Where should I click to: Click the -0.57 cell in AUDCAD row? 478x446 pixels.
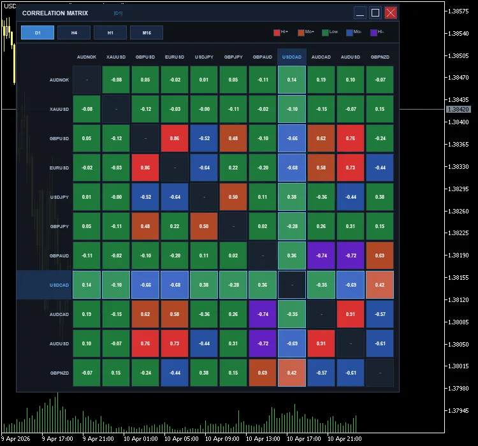click(380, 314)
